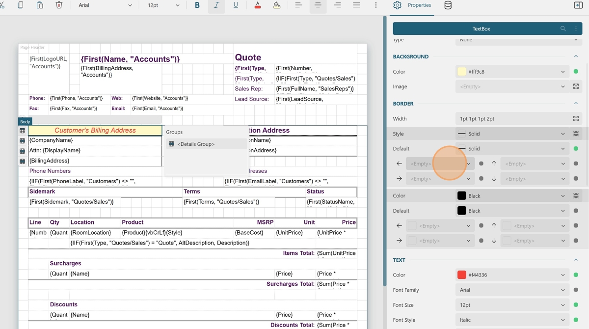Collapse the right side panel
This screenshot has width=589, height=329.
[578, 5]
